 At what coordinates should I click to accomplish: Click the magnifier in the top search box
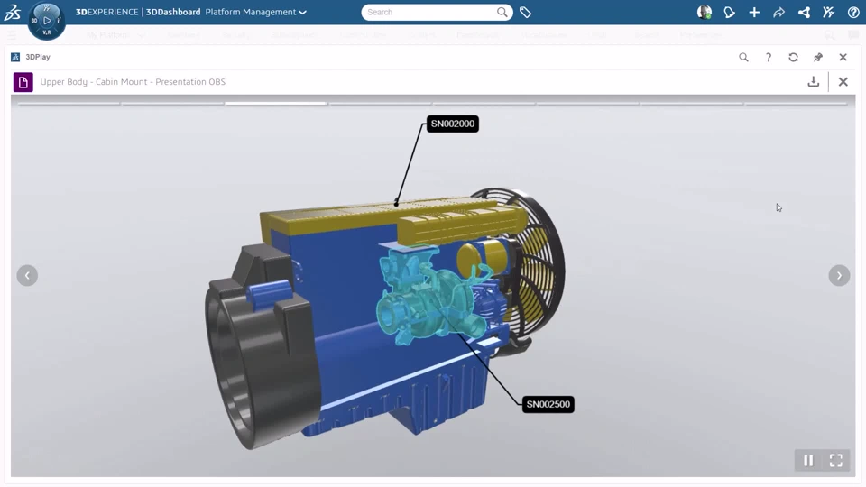[502, 12]
